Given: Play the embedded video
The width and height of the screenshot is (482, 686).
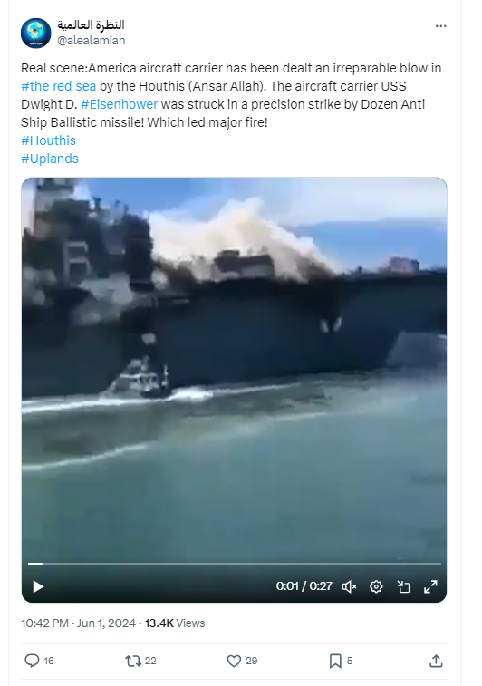Looking at the screenshot, I should tap(38, 586).
